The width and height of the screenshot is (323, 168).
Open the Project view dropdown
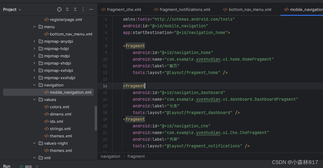(x=12, y=9)
